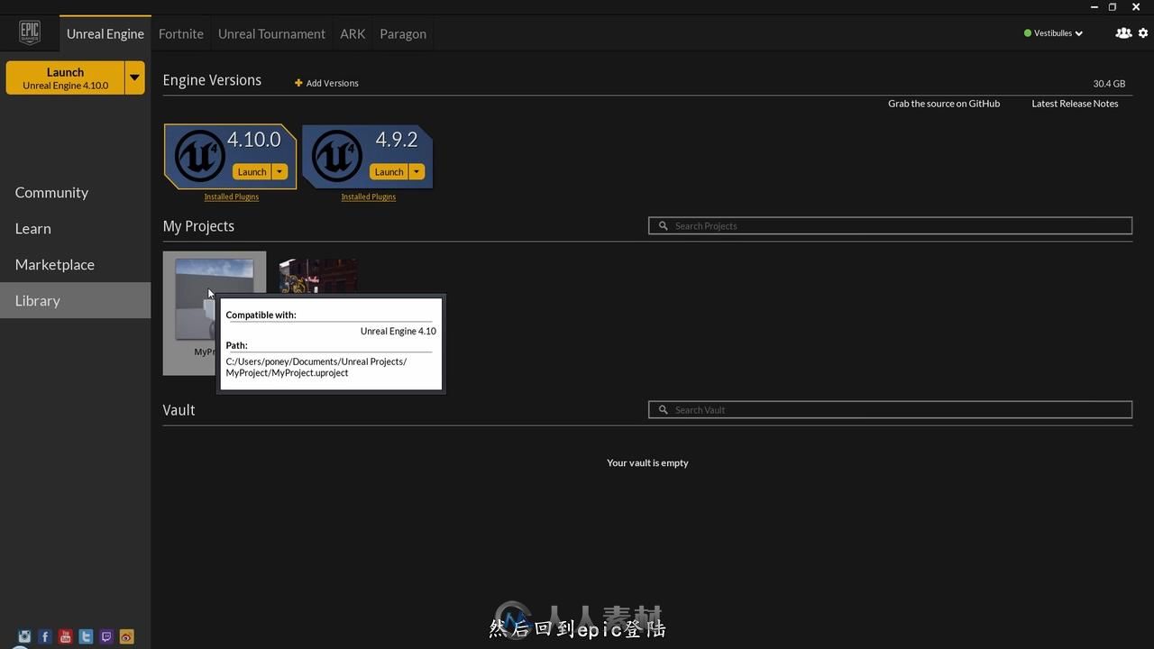1154x649 pixels.
Task: Focus the Search Vault field
Action: coord(891,410)
